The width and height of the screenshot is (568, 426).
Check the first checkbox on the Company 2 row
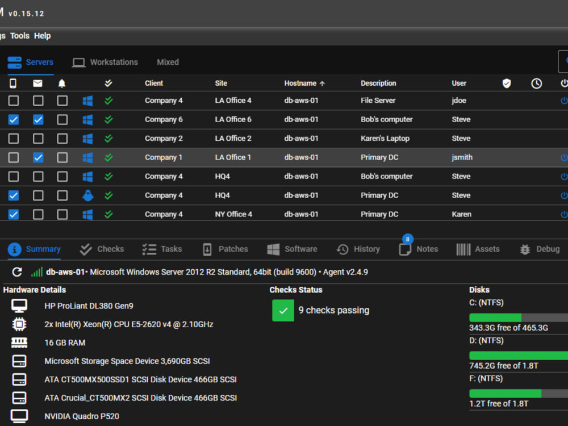pyautogui.click(x=14, y=138)
